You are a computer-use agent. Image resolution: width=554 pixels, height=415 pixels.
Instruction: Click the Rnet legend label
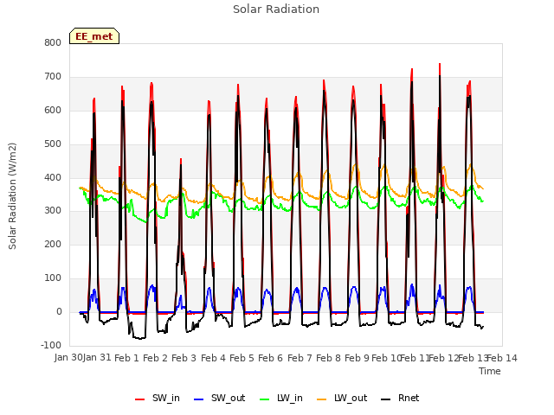[409, 398]
